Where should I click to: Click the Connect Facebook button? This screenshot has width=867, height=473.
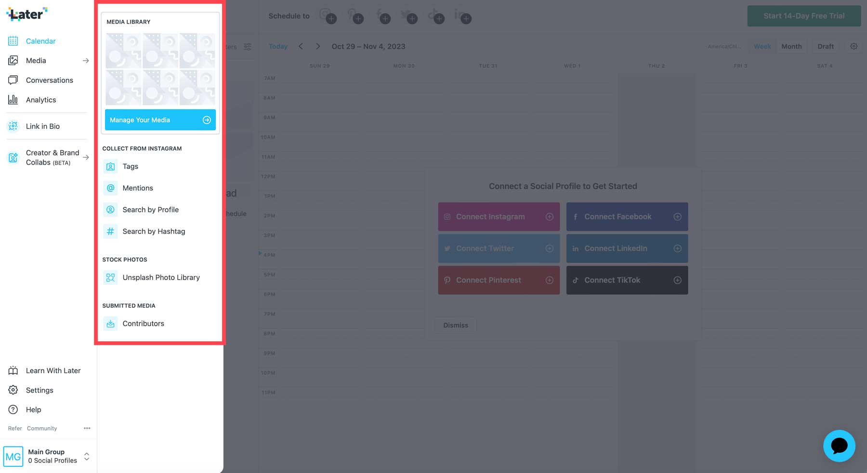pos(627,217)
